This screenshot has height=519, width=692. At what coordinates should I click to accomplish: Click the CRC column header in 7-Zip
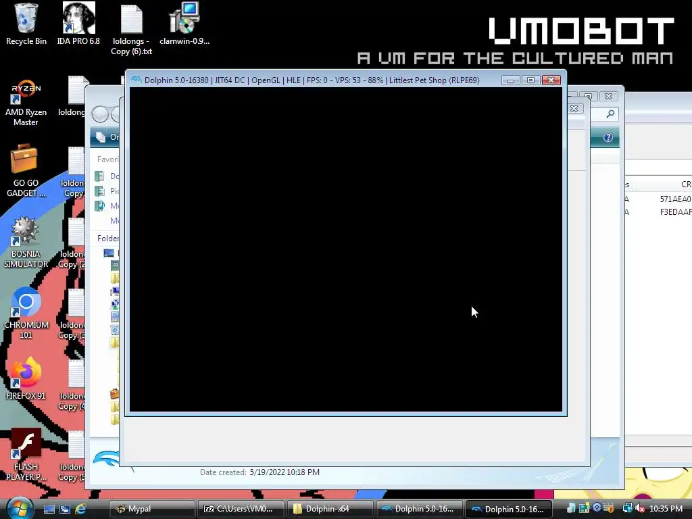(x=664, y=184)
